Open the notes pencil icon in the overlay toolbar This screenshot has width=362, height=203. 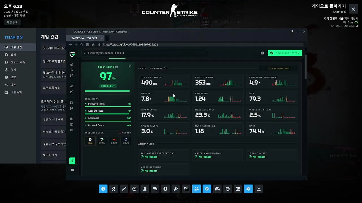124,189
